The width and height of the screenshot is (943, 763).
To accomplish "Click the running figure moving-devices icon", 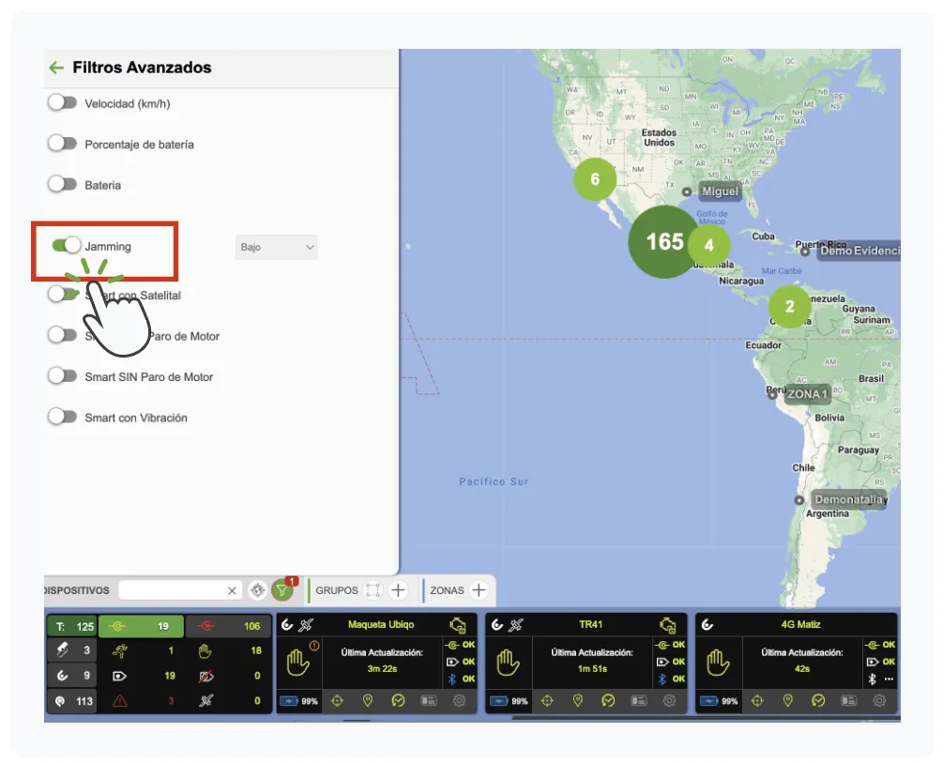I will pos(120,650).
